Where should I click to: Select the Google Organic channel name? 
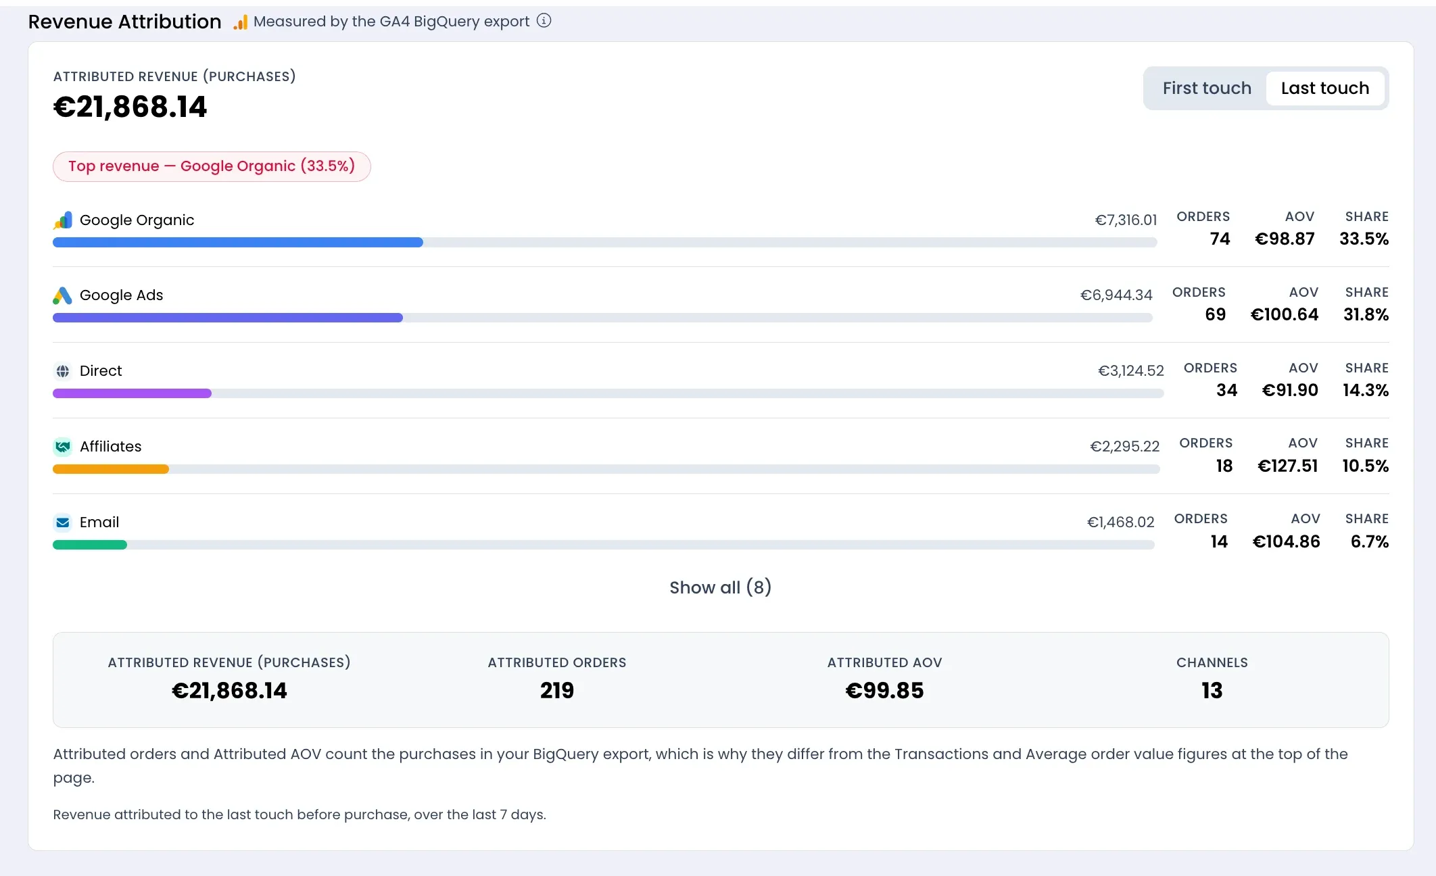(x=137, y=220)
